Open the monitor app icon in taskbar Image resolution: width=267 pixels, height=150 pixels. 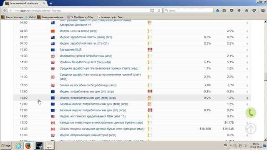(x=39, y=146)
